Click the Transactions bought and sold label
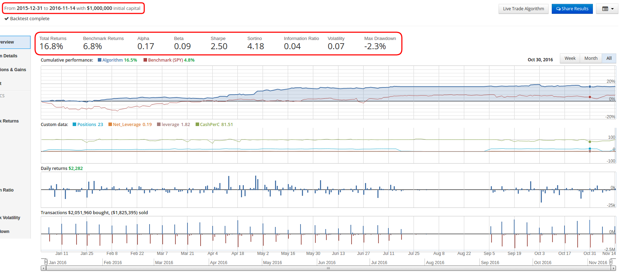Image resolution: width=623 pixels, height=279 pixels. [94, 213]
